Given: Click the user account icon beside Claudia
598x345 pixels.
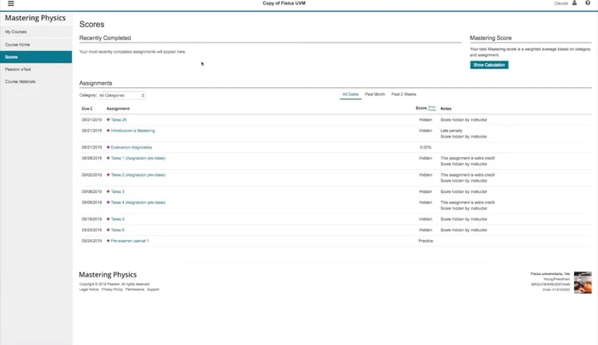Looking at the screenshot, I should tap(574, 3).
